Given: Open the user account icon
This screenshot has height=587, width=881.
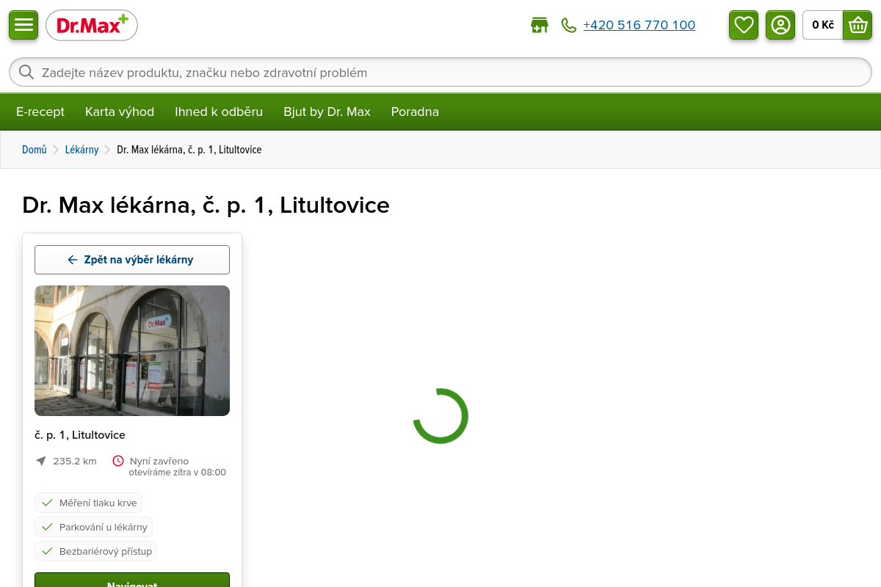Looking at the screenshot, I should 780,25.
